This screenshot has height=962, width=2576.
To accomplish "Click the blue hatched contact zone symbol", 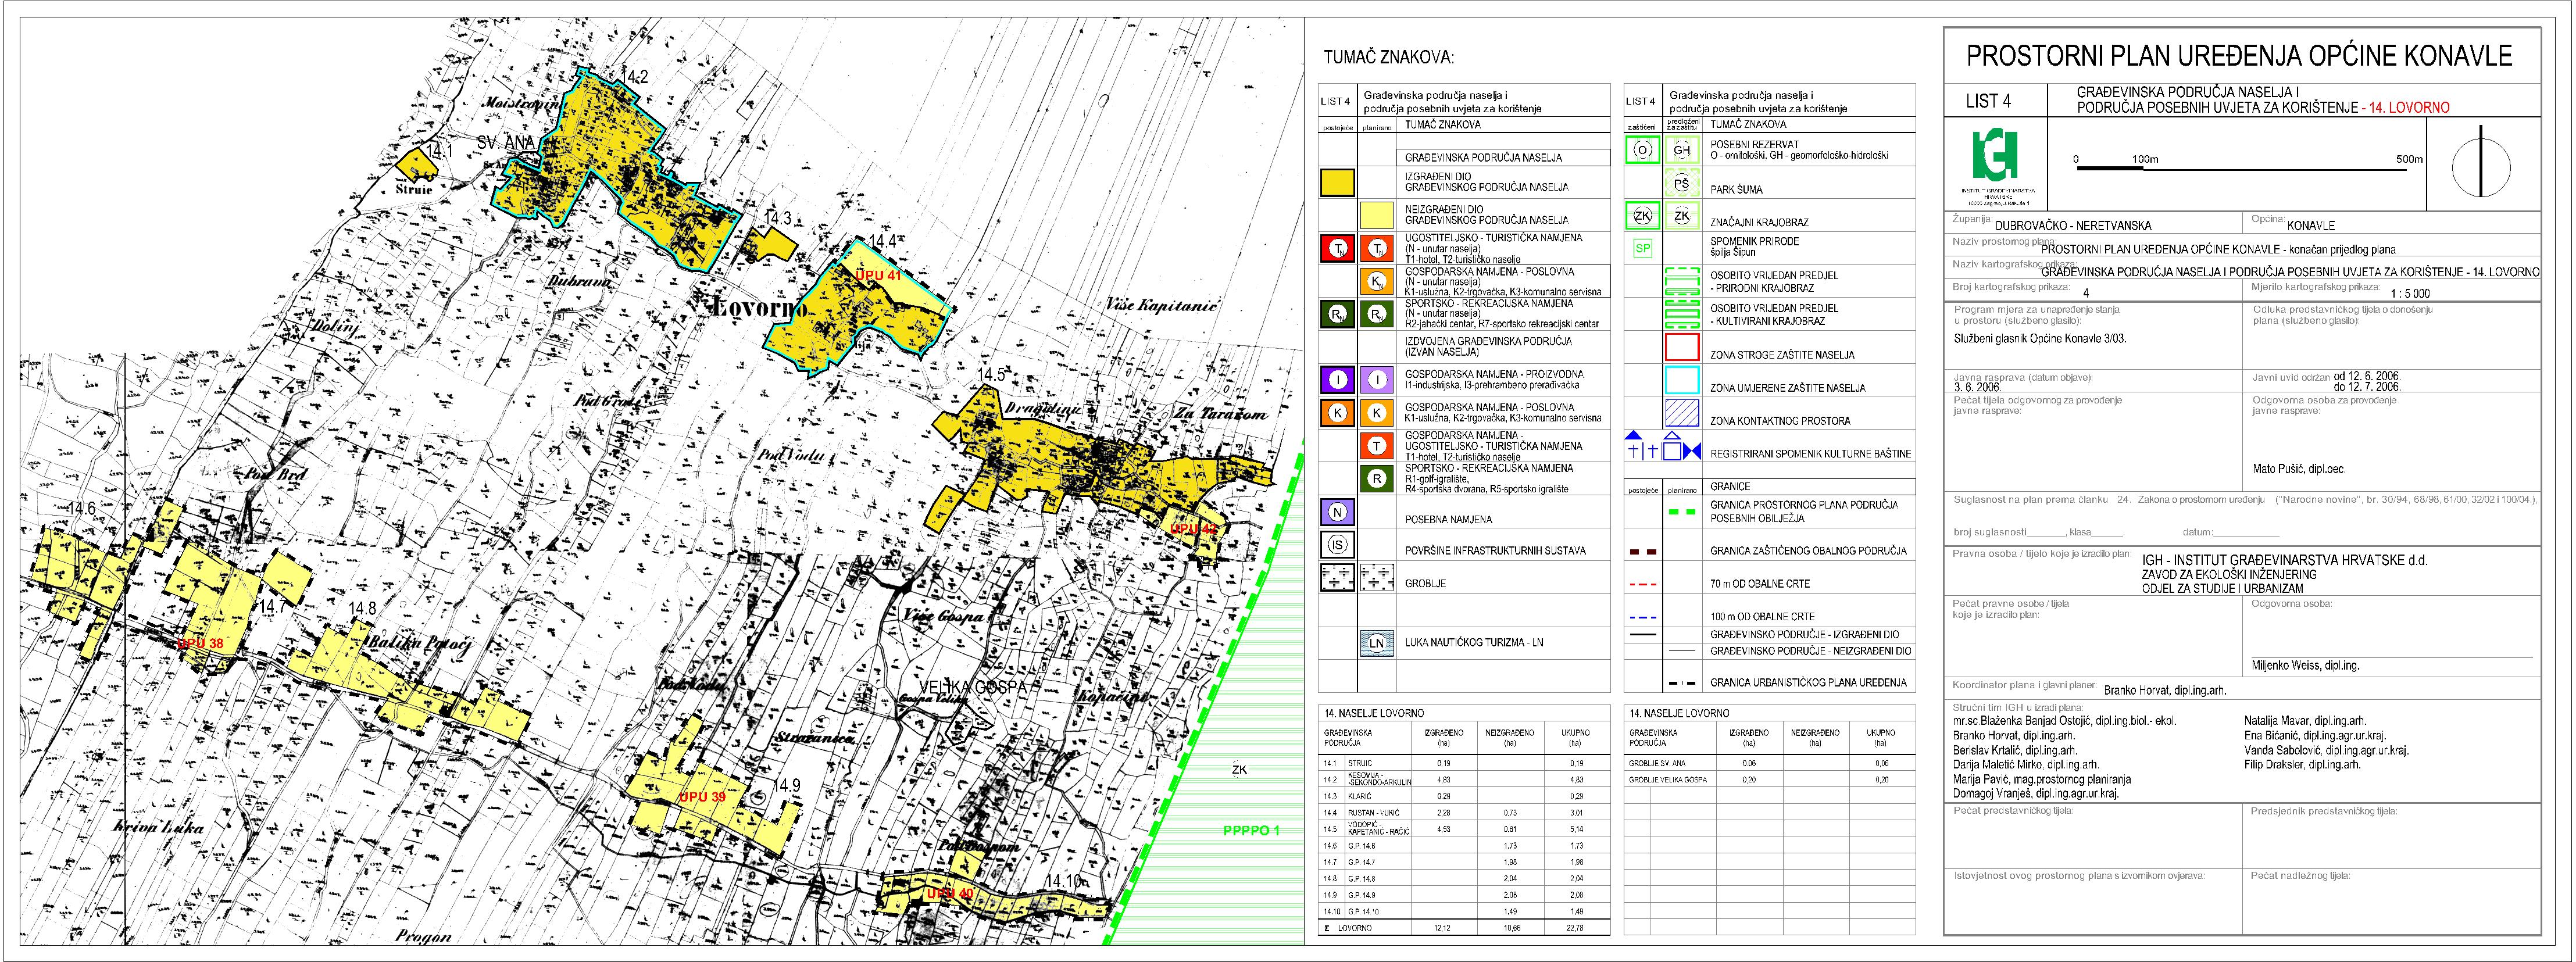I will [1682, 413].
